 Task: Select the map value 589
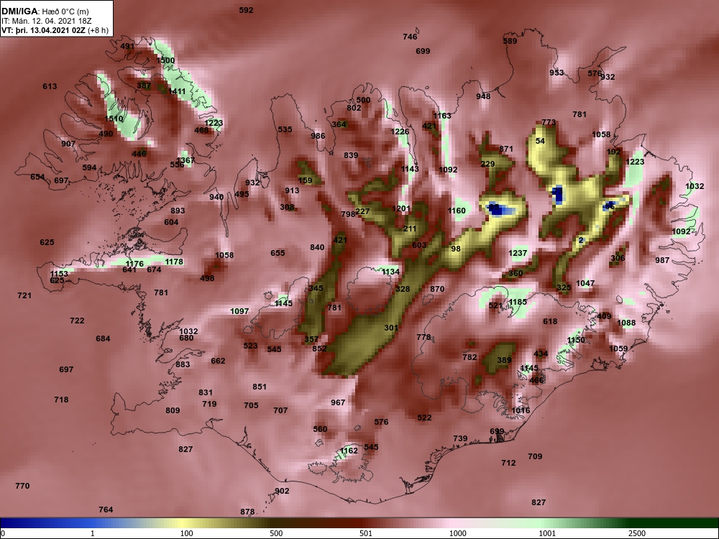tap(510, 41)
